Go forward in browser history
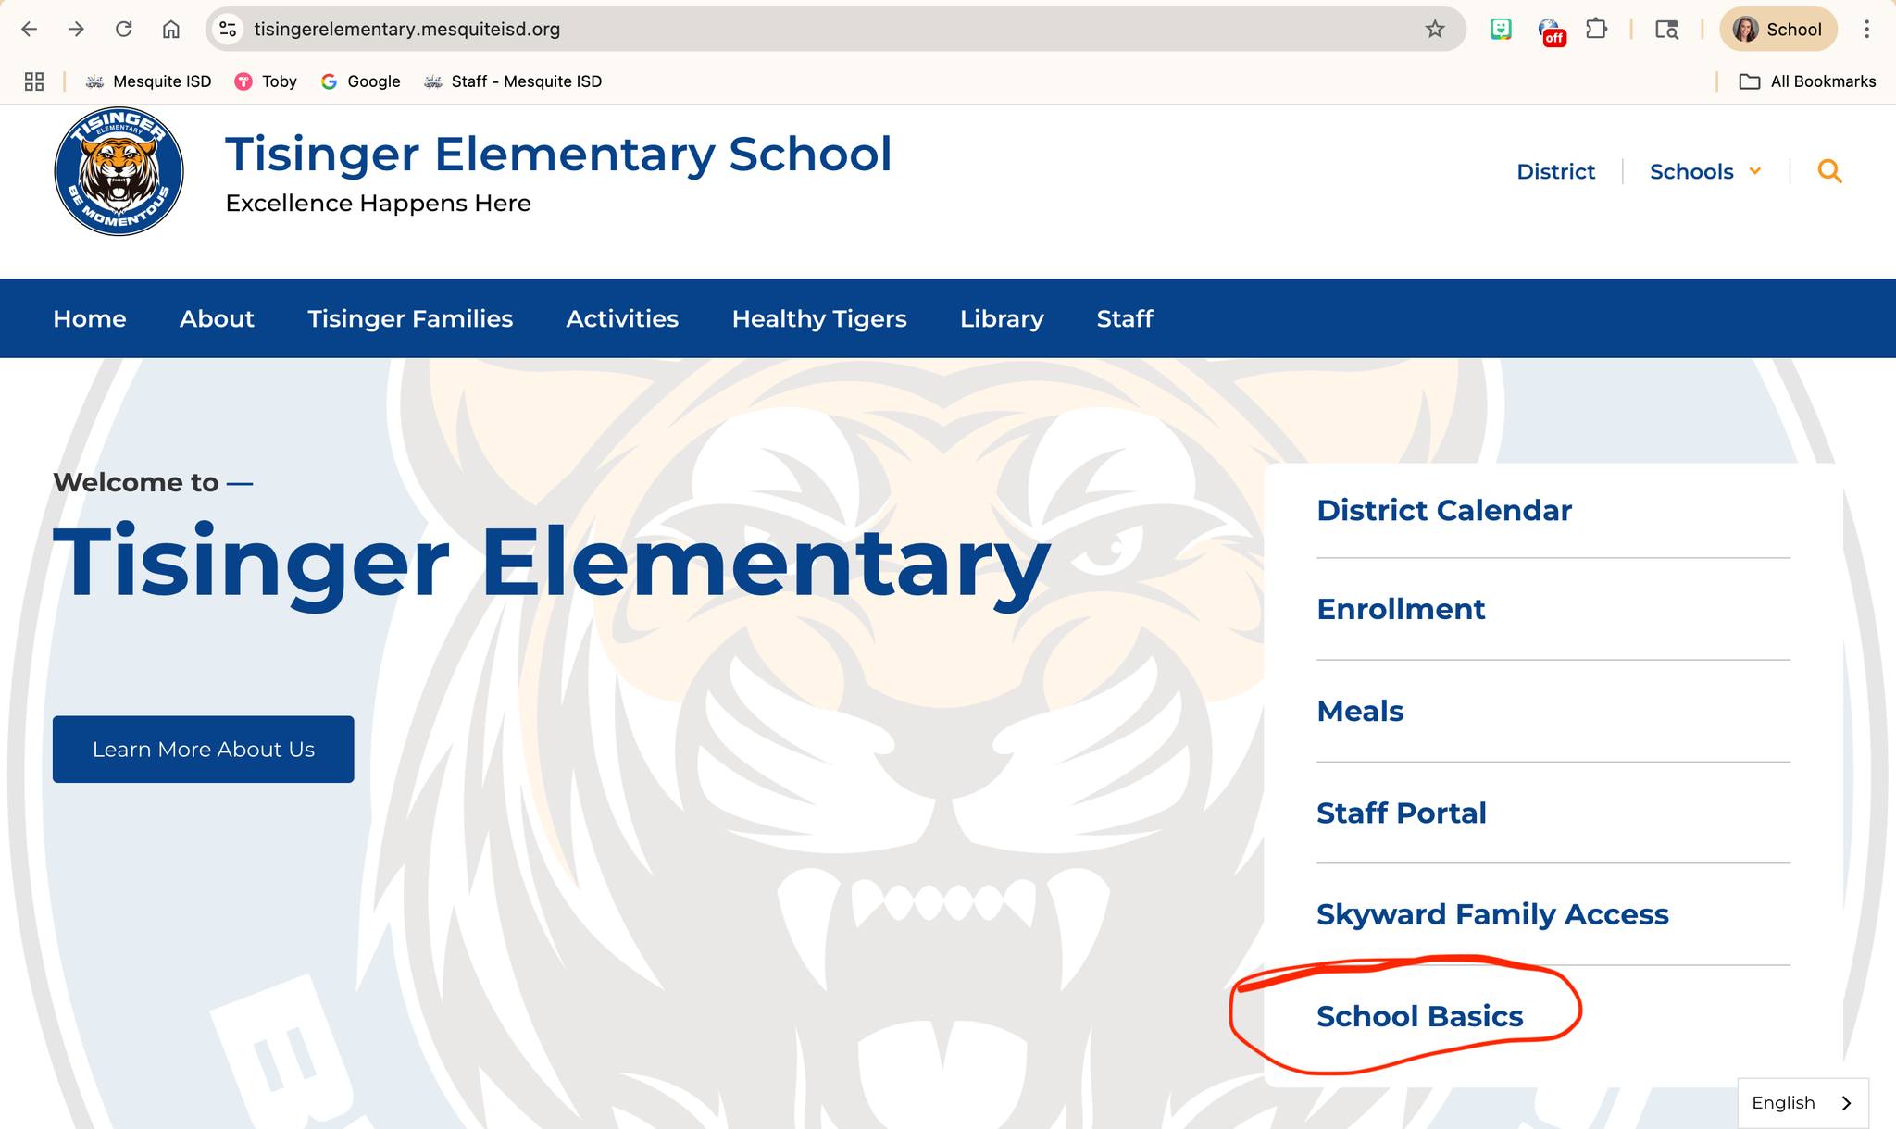The height and width of the screenshot is (1129, 1896). [76, 30]
